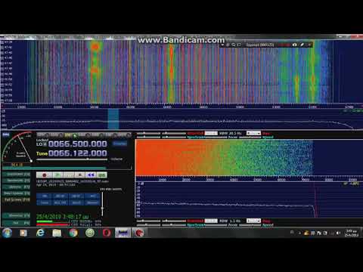363x272 pixels.
Task: Adjust upper Zoom slider
Action: (x=216, y=137)
